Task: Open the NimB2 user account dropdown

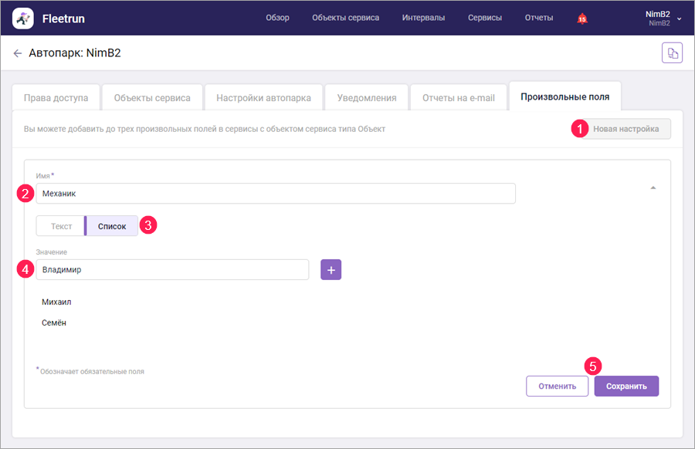Action: coord(663,19)
